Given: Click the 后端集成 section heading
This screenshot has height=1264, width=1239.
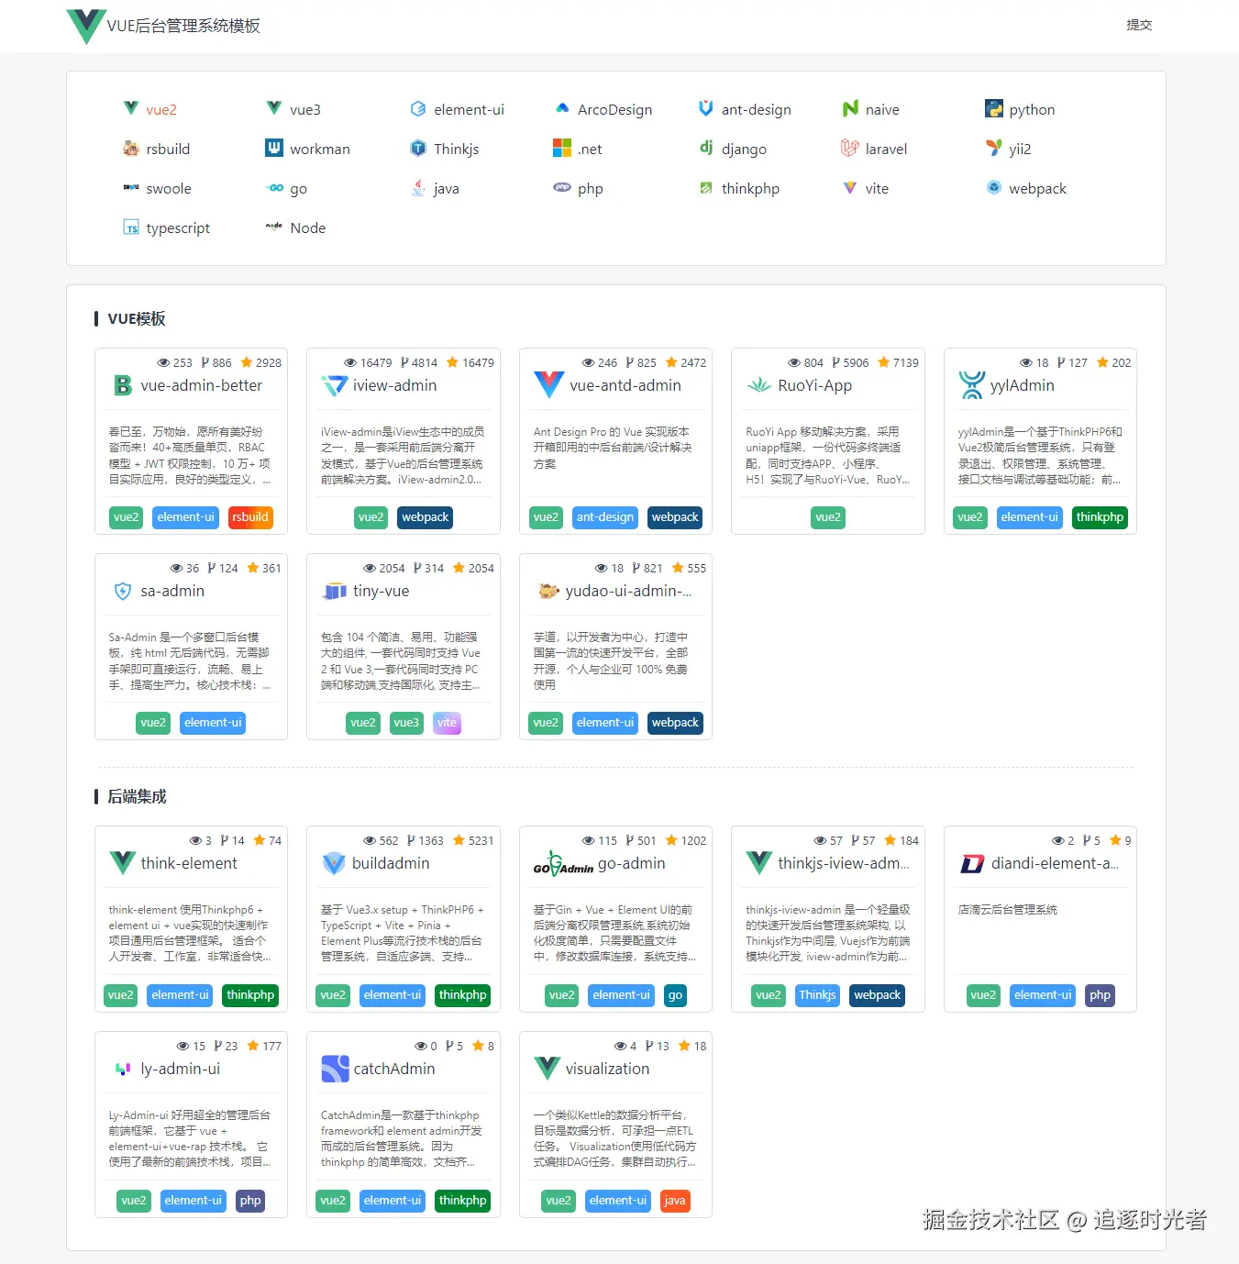Looking at the screenshot, I should (137, 796).
